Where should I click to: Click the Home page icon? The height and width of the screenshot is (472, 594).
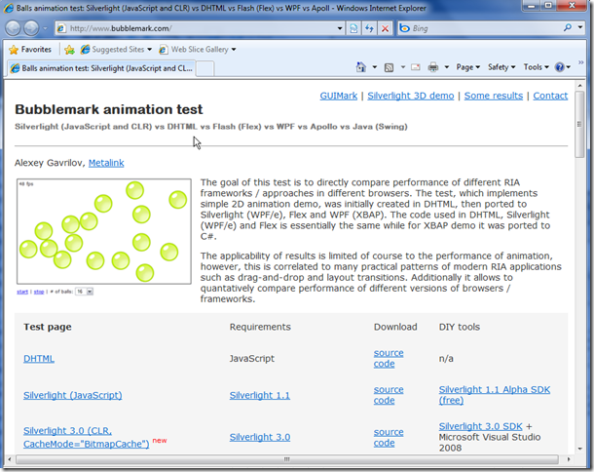pos(361,67)
